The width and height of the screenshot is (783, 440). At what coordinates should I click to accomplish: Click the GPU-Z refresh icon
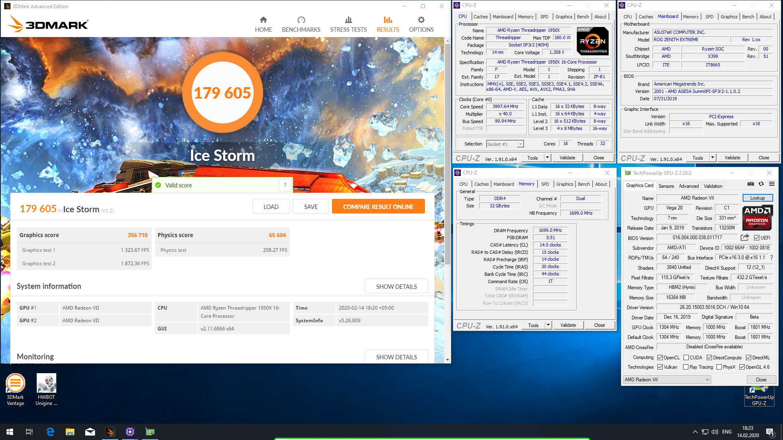click(761, 184)
